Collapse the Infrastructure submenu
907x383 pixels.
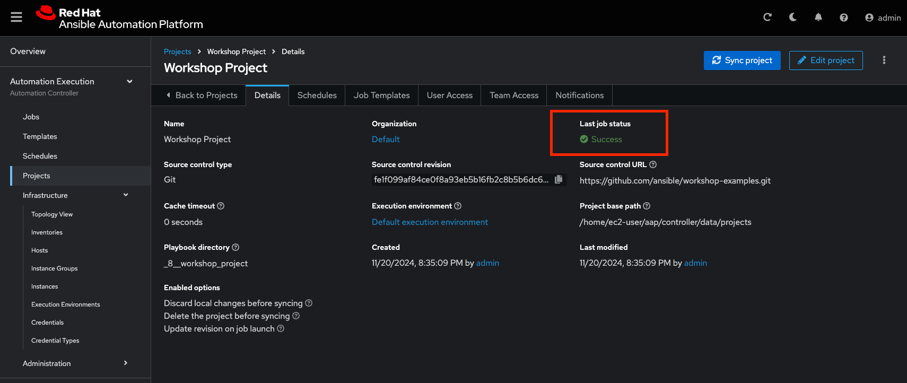126,195
